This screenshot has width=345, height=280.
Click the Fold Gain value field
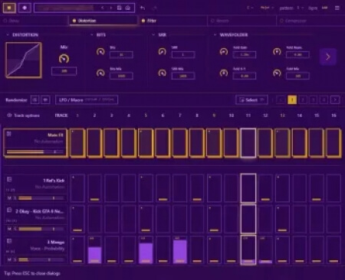click(245, 54)
